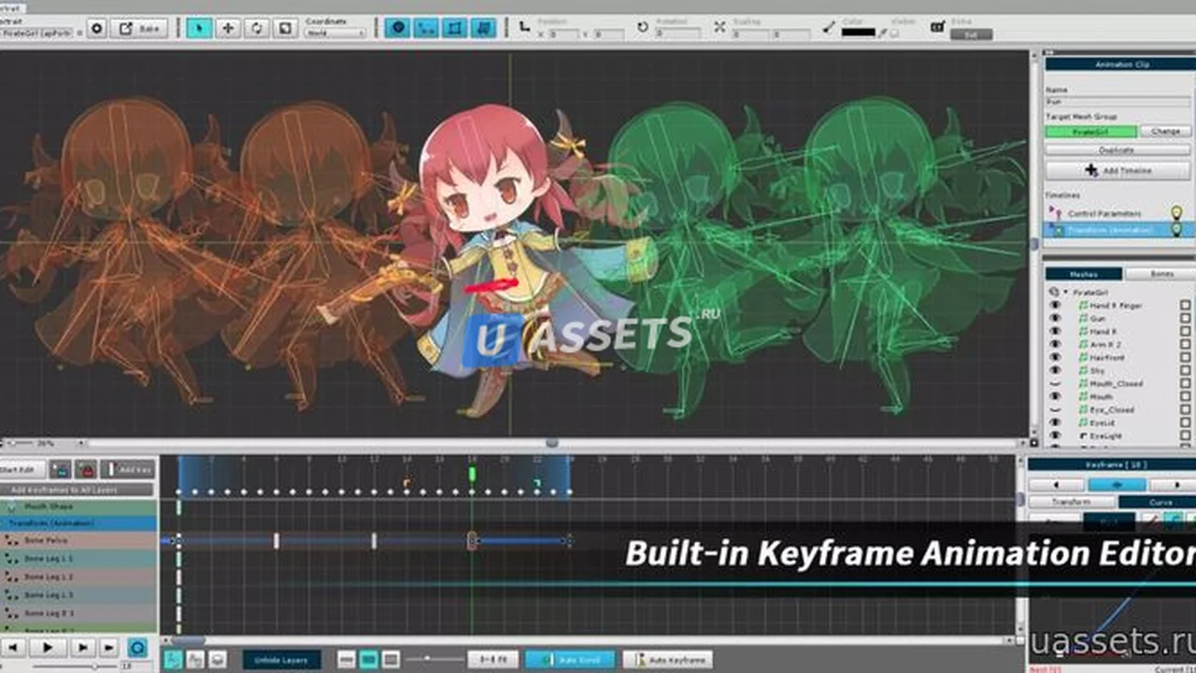Check the box beside Mouth

point(1186,397)
